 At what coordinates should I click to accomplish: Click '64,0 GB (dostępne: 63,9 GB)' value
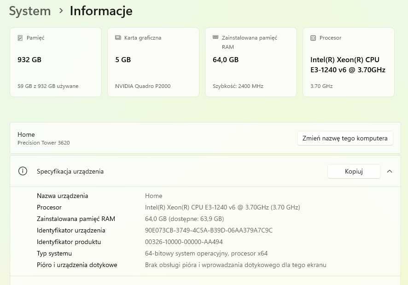(185, 219)
